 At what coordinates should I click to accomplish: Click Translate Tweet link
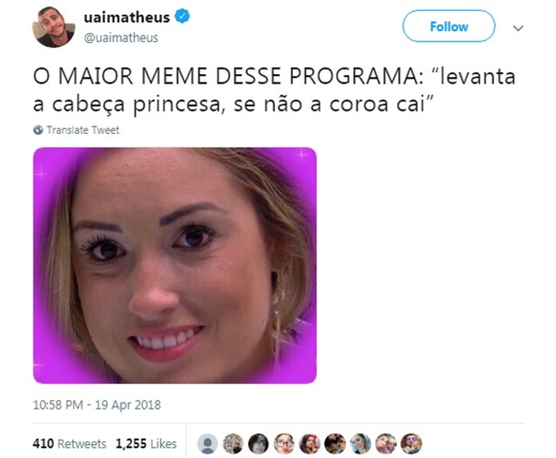click(x=83, y=130)
